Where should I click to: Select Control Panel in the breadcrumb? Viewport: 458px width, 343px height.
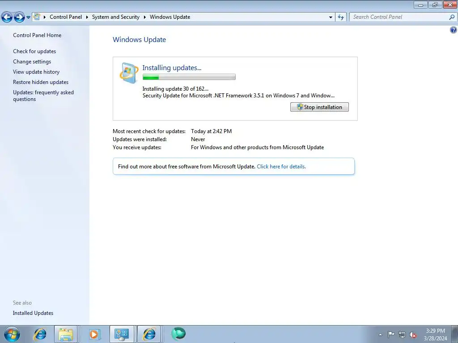point(66,17)
